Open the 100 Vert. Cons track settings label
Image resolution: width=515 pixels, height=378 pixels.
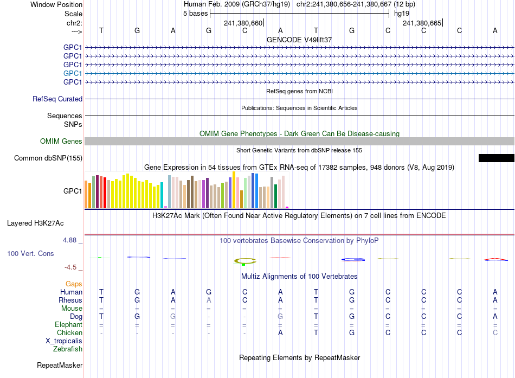tap(30, 253)
